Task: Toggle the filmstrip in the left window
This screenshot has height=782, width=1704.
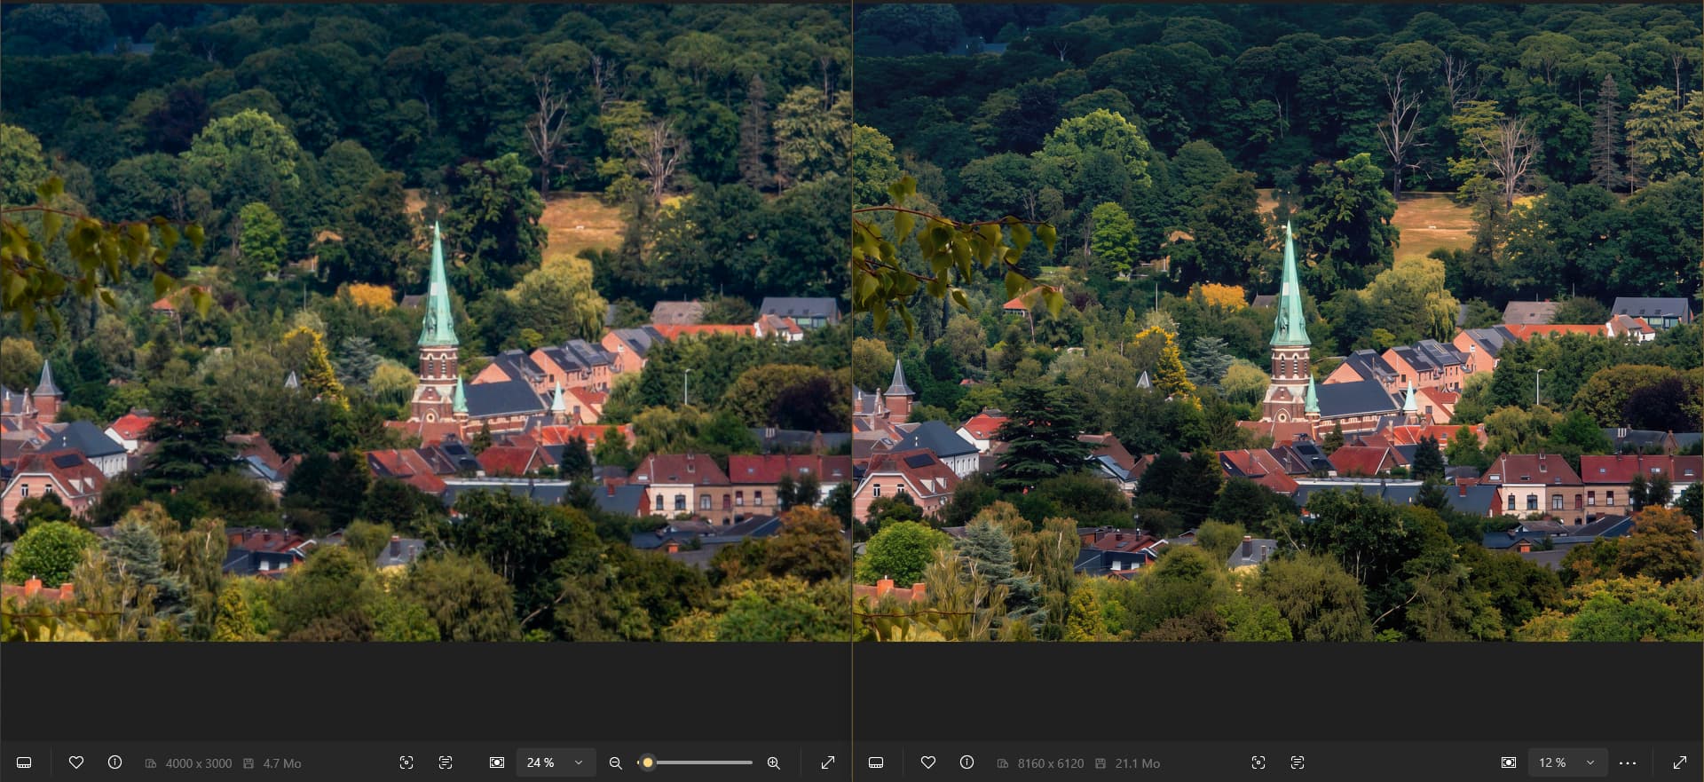Action: [24, 762]
